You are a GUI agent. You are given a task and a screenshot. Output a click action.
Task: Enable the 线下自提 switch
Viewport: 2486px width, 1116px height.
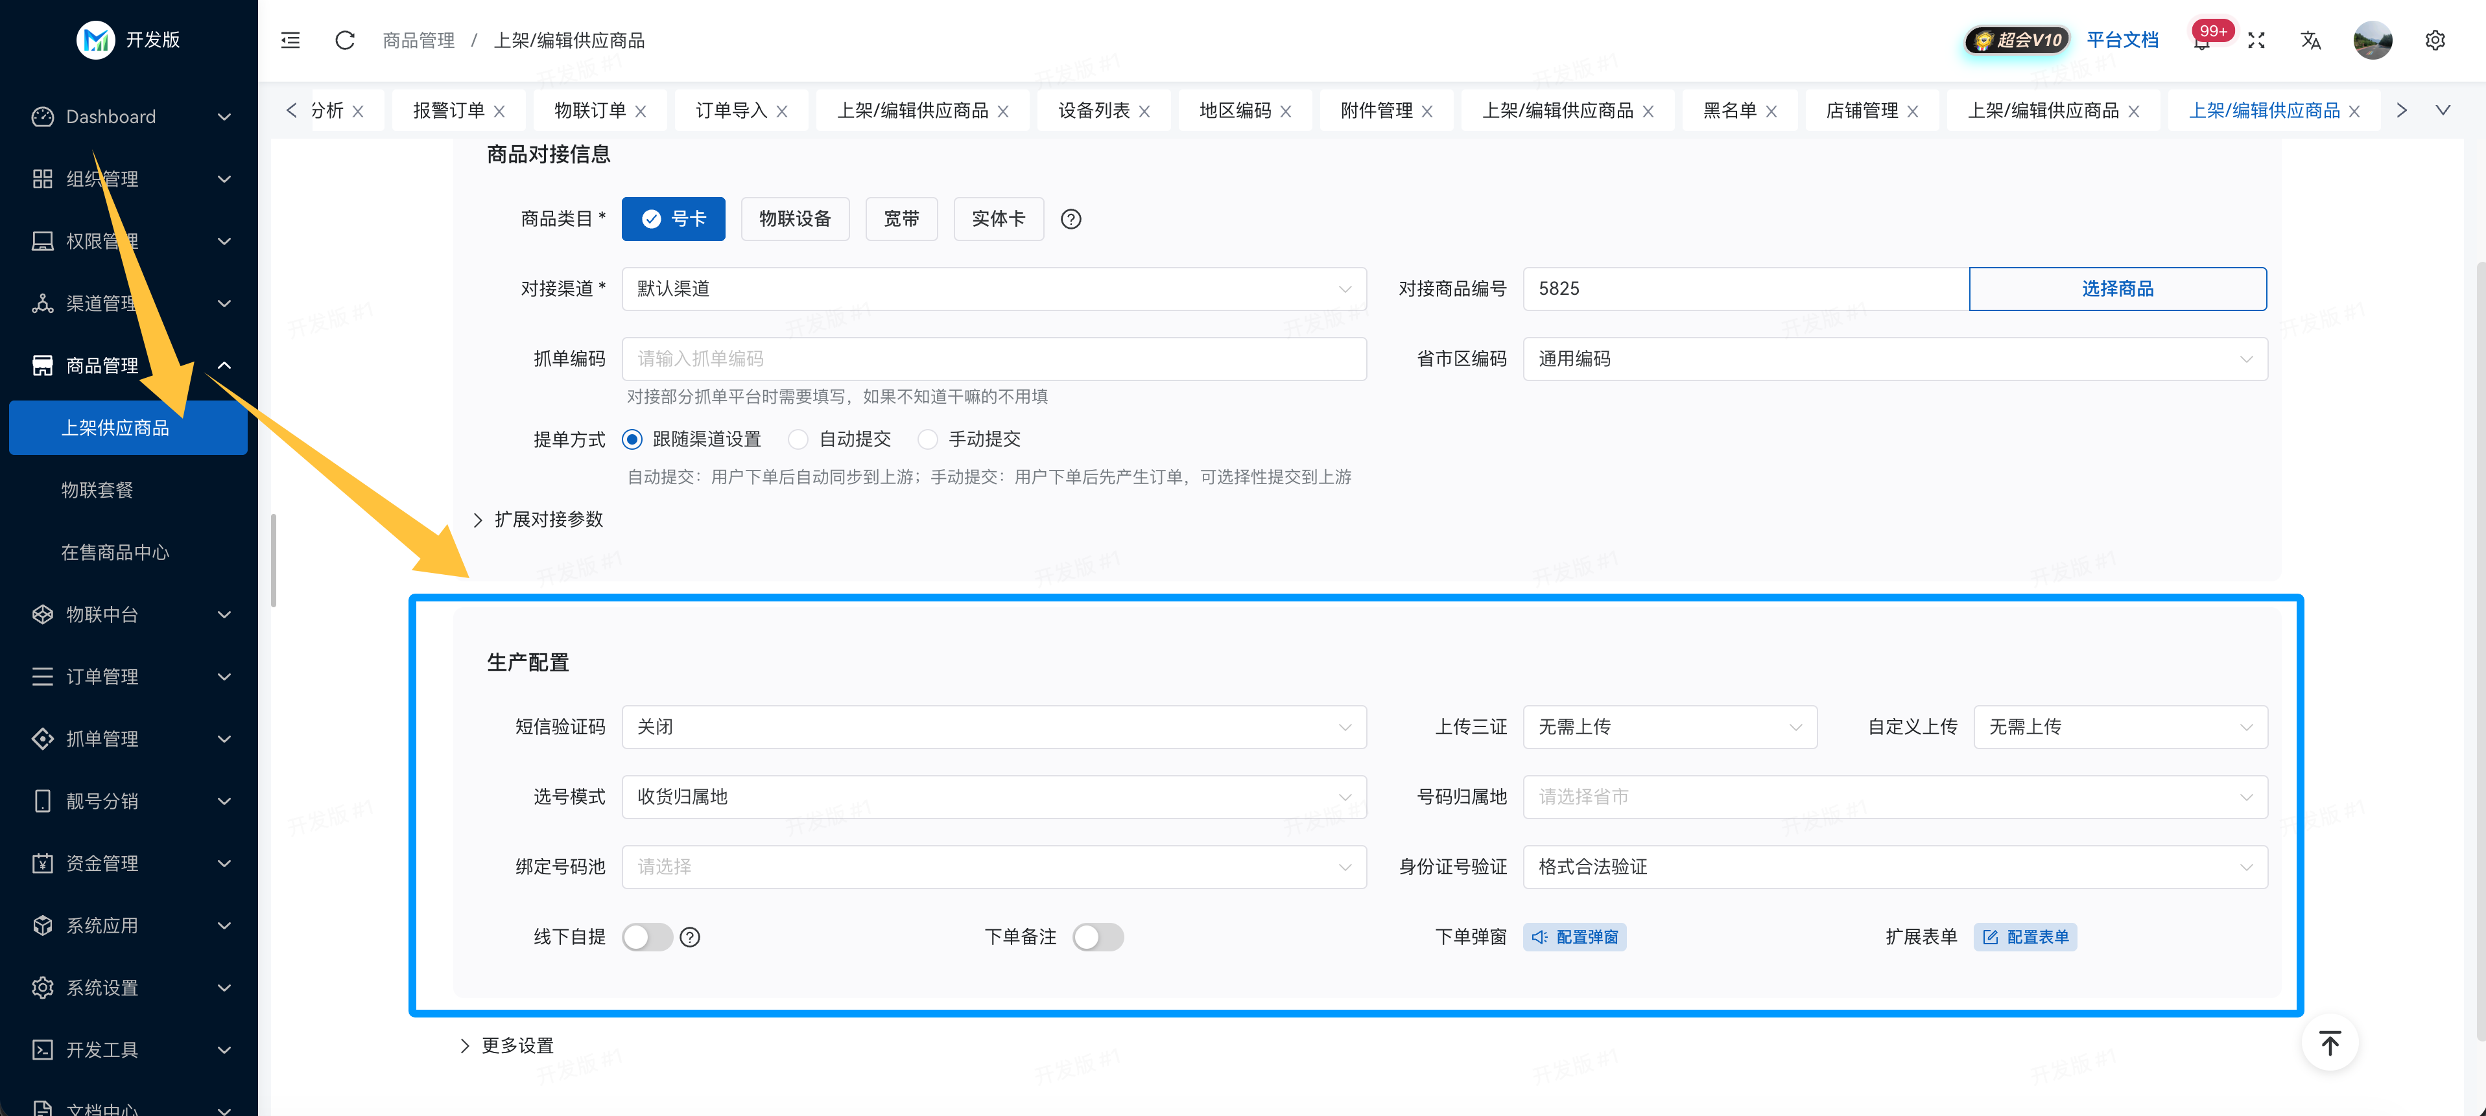pyautogui.click(x=646, y=936)
